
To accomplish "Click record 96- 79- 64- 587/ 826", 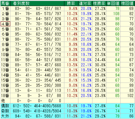I will 38,19.
